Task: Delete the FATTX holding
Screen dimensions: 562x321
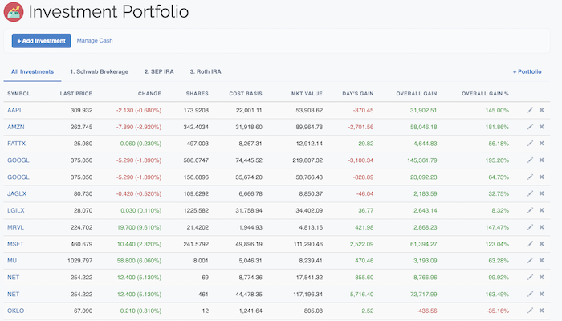Action: coord(542,144)
